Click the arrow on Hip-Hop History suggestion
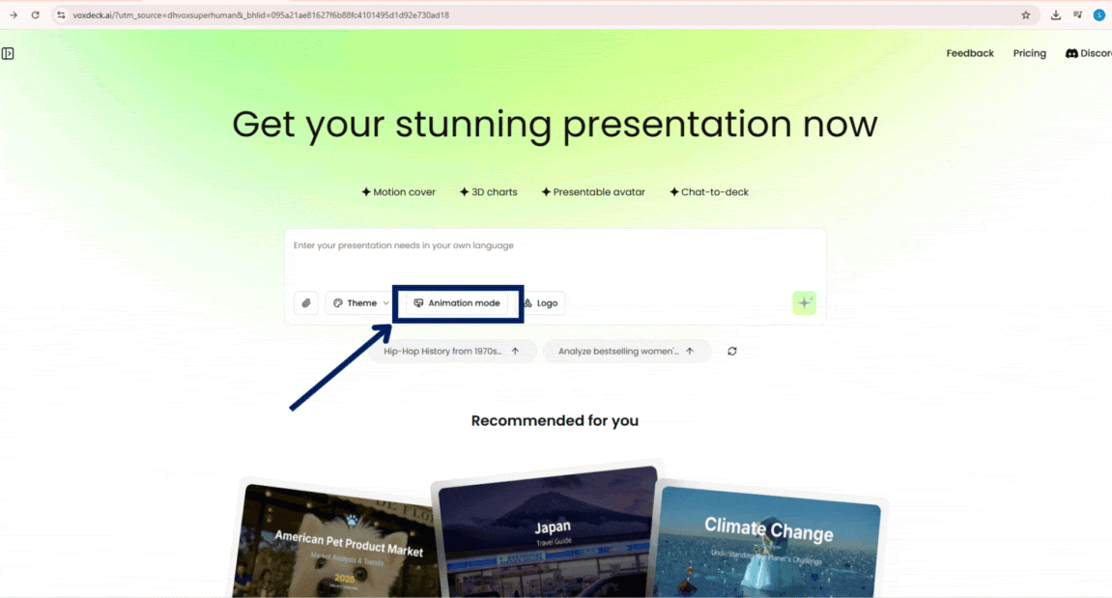 click(516, 351)
